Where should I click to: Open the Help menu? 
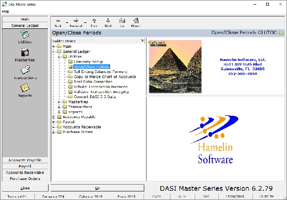(6, 11)
